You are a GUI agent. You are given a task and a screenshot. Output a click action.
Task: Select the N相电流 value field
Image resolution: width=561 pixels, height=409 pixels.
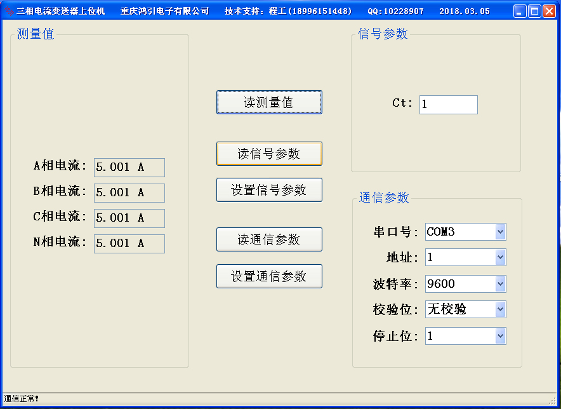[x=129, y=243]
